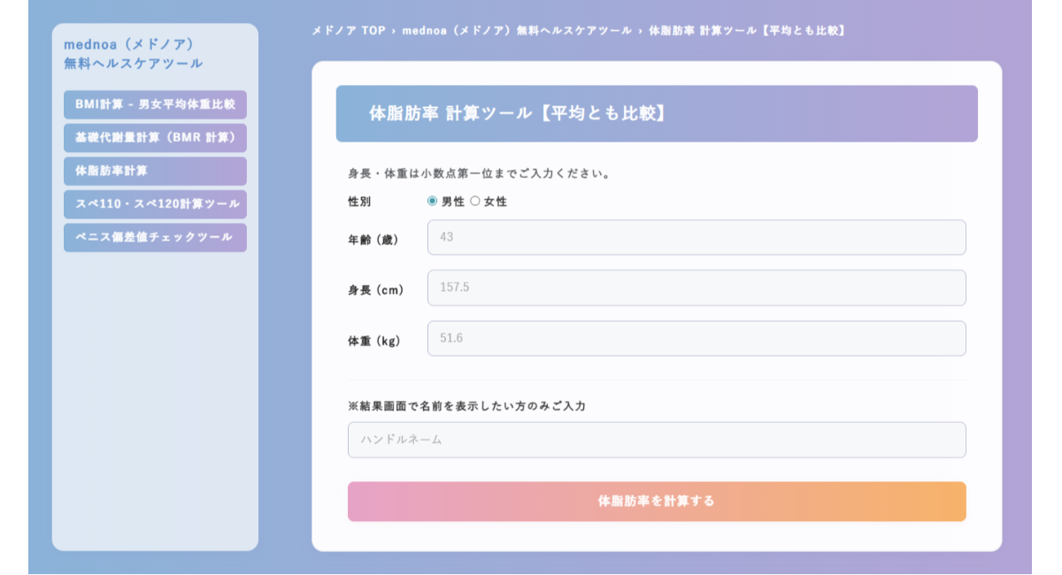Screen dimensions: 1062x575
Task: Click the 年齢 (歳) input field
Action: pos(696,237)
